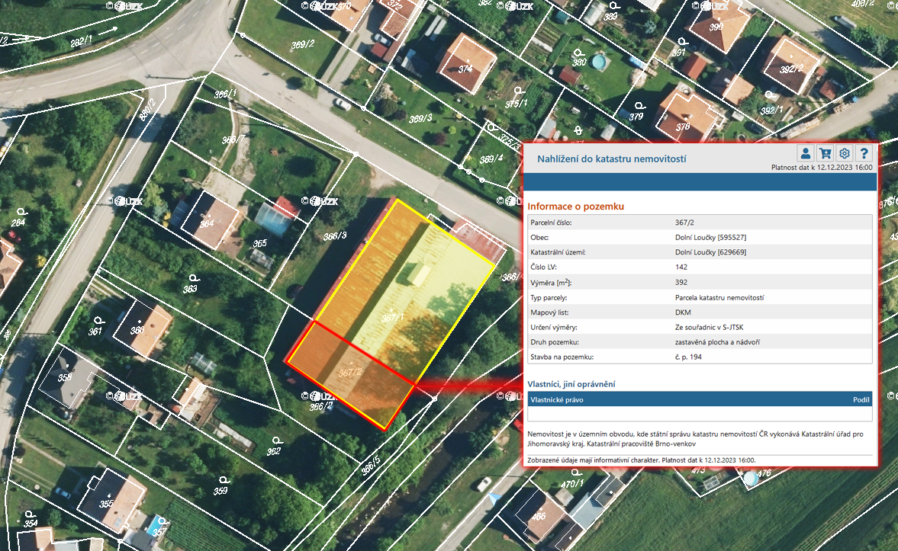
Task: Click the Číslo LV value 142
Action: click(671, 267)
